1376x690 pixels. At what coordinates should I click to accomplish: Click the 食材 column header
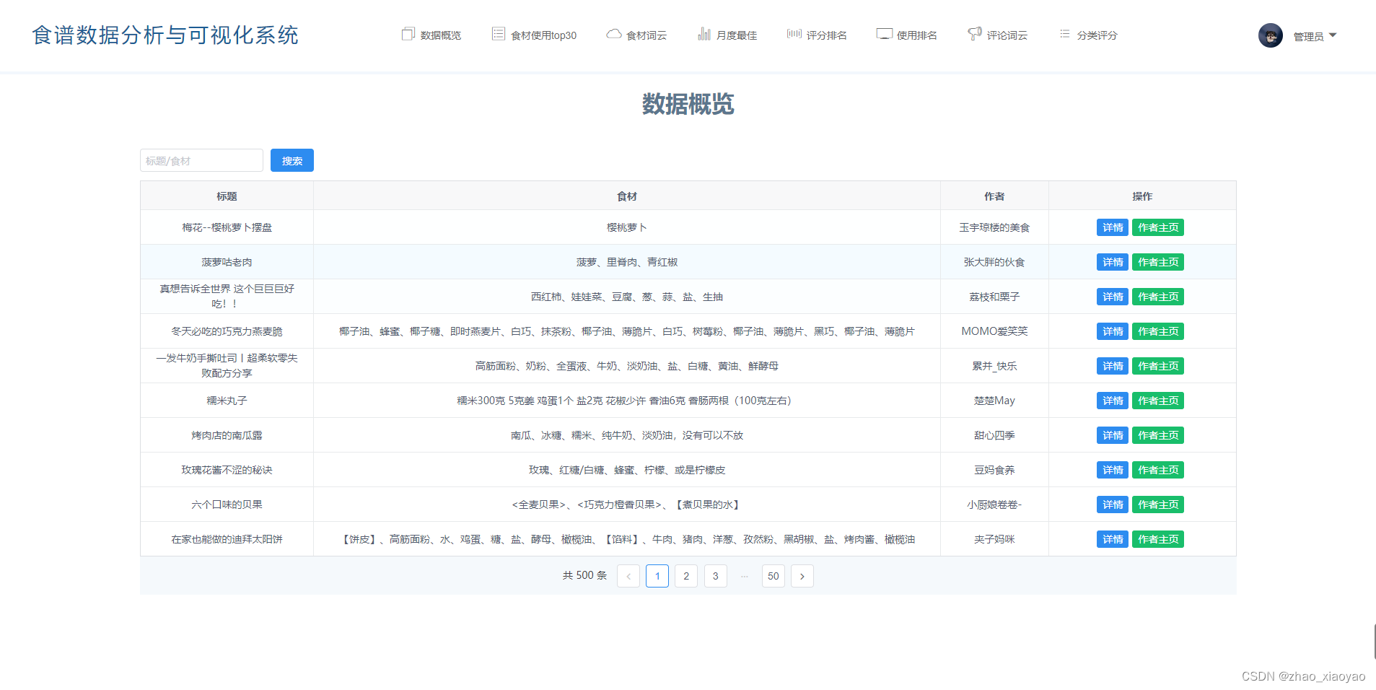coord(627,196)
